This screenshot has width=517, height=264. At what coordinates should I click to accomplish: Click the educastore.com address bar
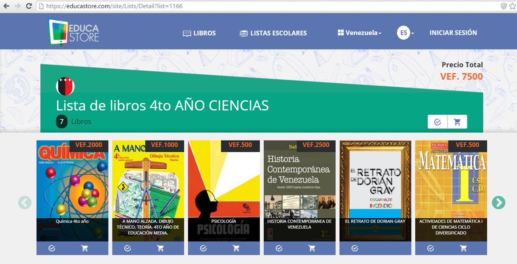(267, 6)
